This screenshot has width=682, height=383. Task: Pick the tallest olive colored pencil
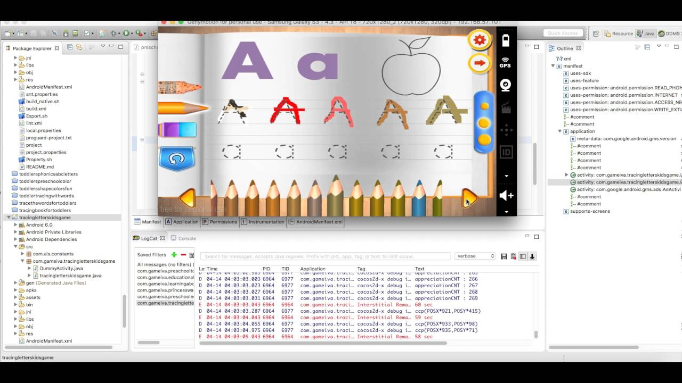[x=336, y=195]
